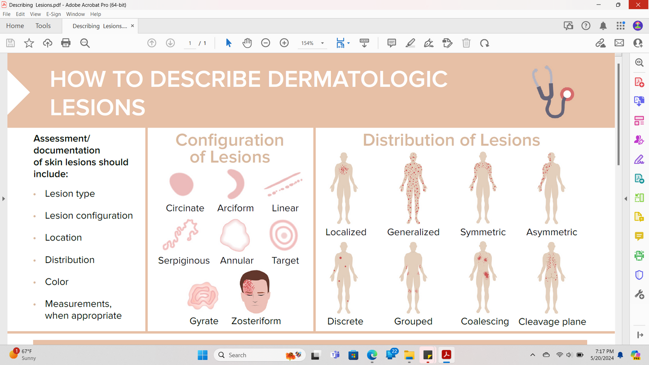Open the notifications bell
Viewport: 649px width, 365px height.
[x=603, y=26]
